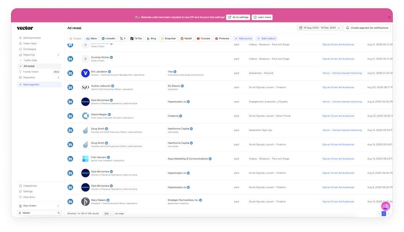Click Create segment for notifications

coord(367,28)
